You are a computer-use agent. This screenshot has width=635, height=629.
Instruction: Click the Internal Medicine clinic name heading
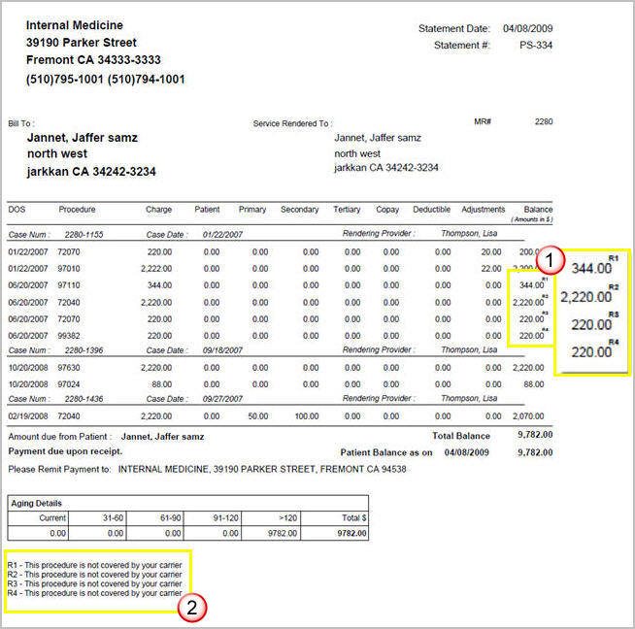coord(75,25)
